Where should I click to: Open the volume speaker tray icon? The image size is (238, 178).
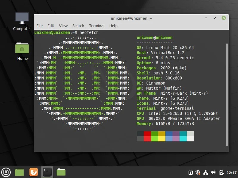pyautogui.click(x=213, y=173)
